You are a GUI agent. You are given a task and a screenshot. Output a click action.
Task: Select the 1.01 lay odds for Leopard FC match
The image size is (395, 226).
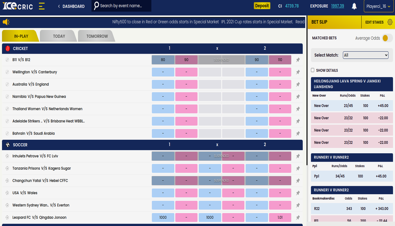[x=280, y=217]
